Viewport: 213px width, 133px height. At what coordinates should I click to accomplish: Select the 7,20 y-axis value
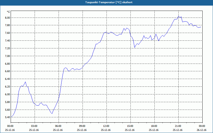click(8, 48)
